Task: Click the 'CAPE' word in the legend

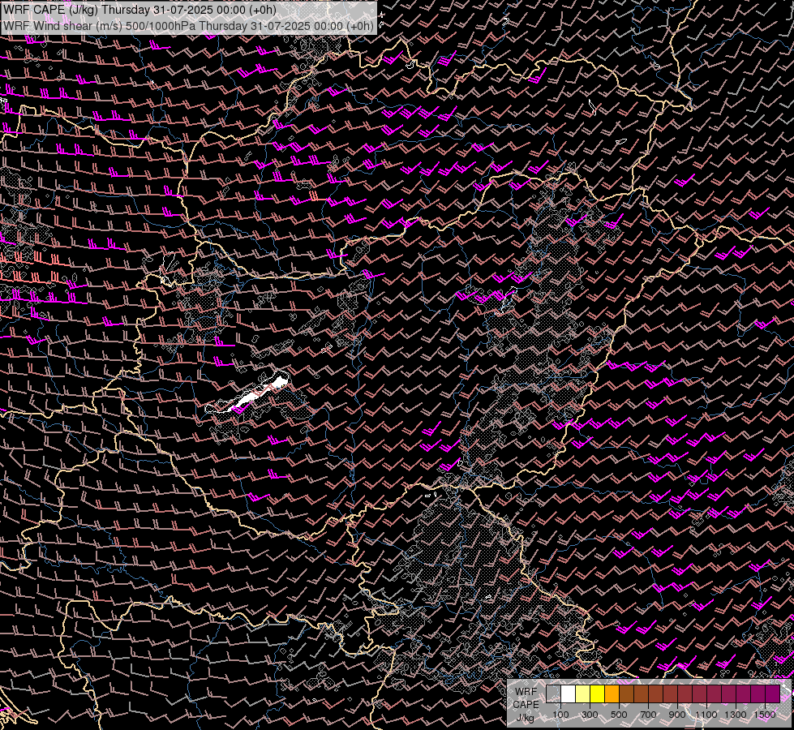Action: 526,705
